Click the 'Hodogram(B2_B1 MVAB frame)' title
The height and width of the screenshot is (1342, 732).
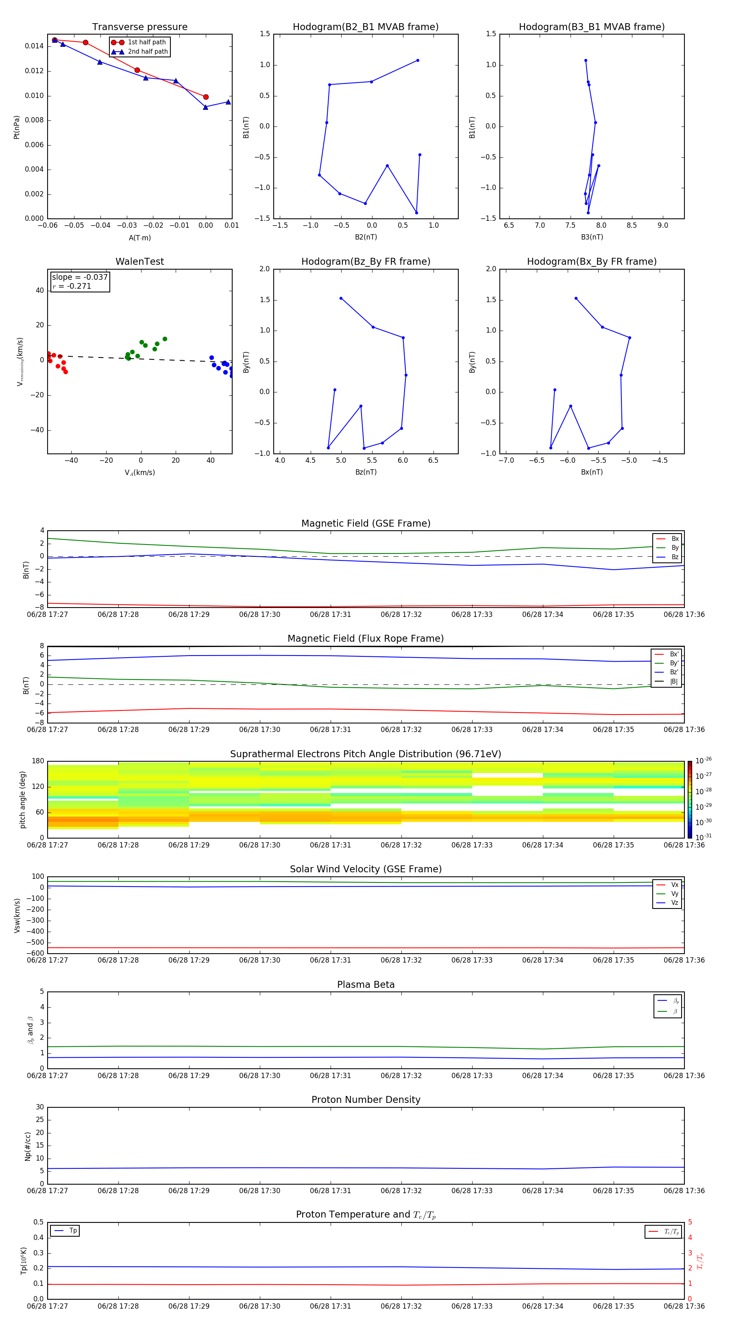(365, 27)
